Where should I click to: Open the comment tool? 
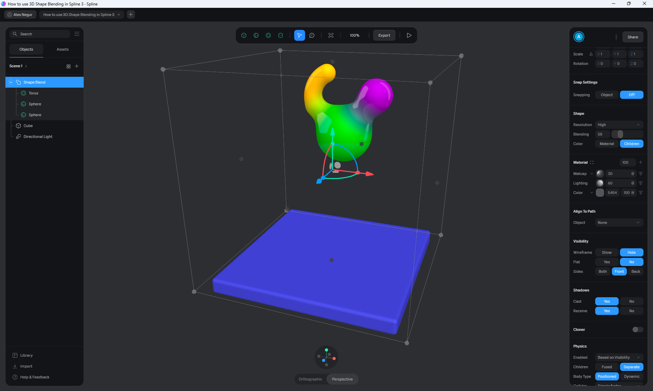[x=312, y=35]
